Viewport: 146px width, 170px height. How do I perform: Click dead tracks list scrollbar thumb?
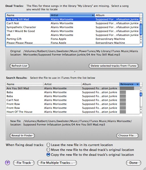click(x=141, y=29)
